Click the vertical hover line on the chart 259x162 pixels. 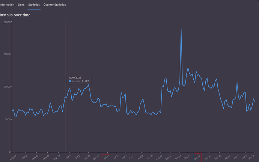[x=65, y=112]
